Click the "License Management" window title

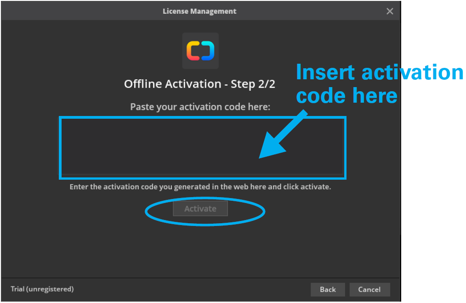[x=199, y=11]
